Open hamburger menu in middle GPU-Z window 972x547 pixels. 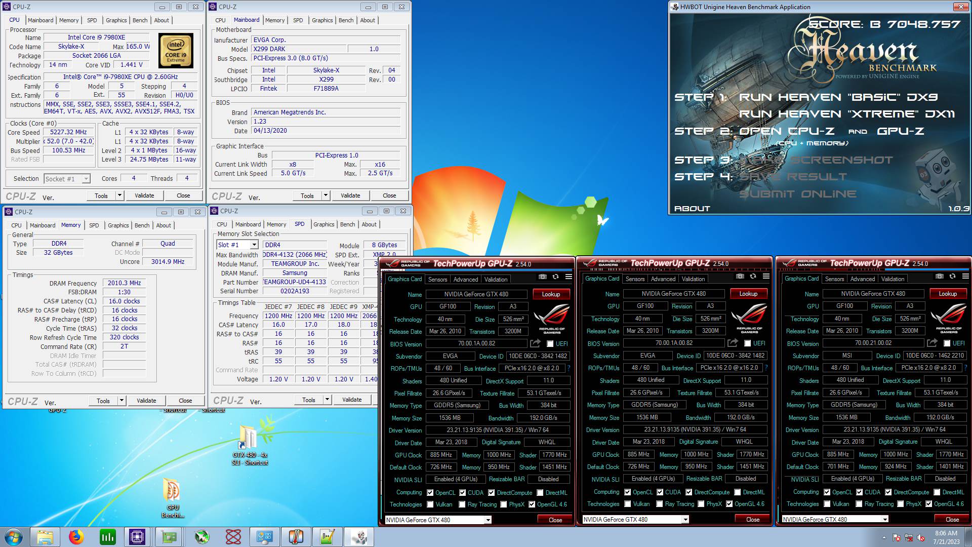tap(766, 277)
